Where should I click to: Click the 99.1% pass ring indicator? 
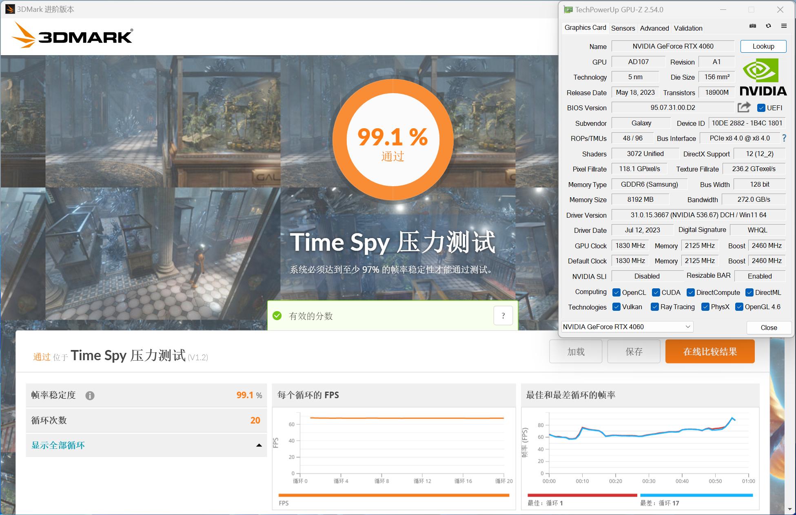(x=393, y=139)
